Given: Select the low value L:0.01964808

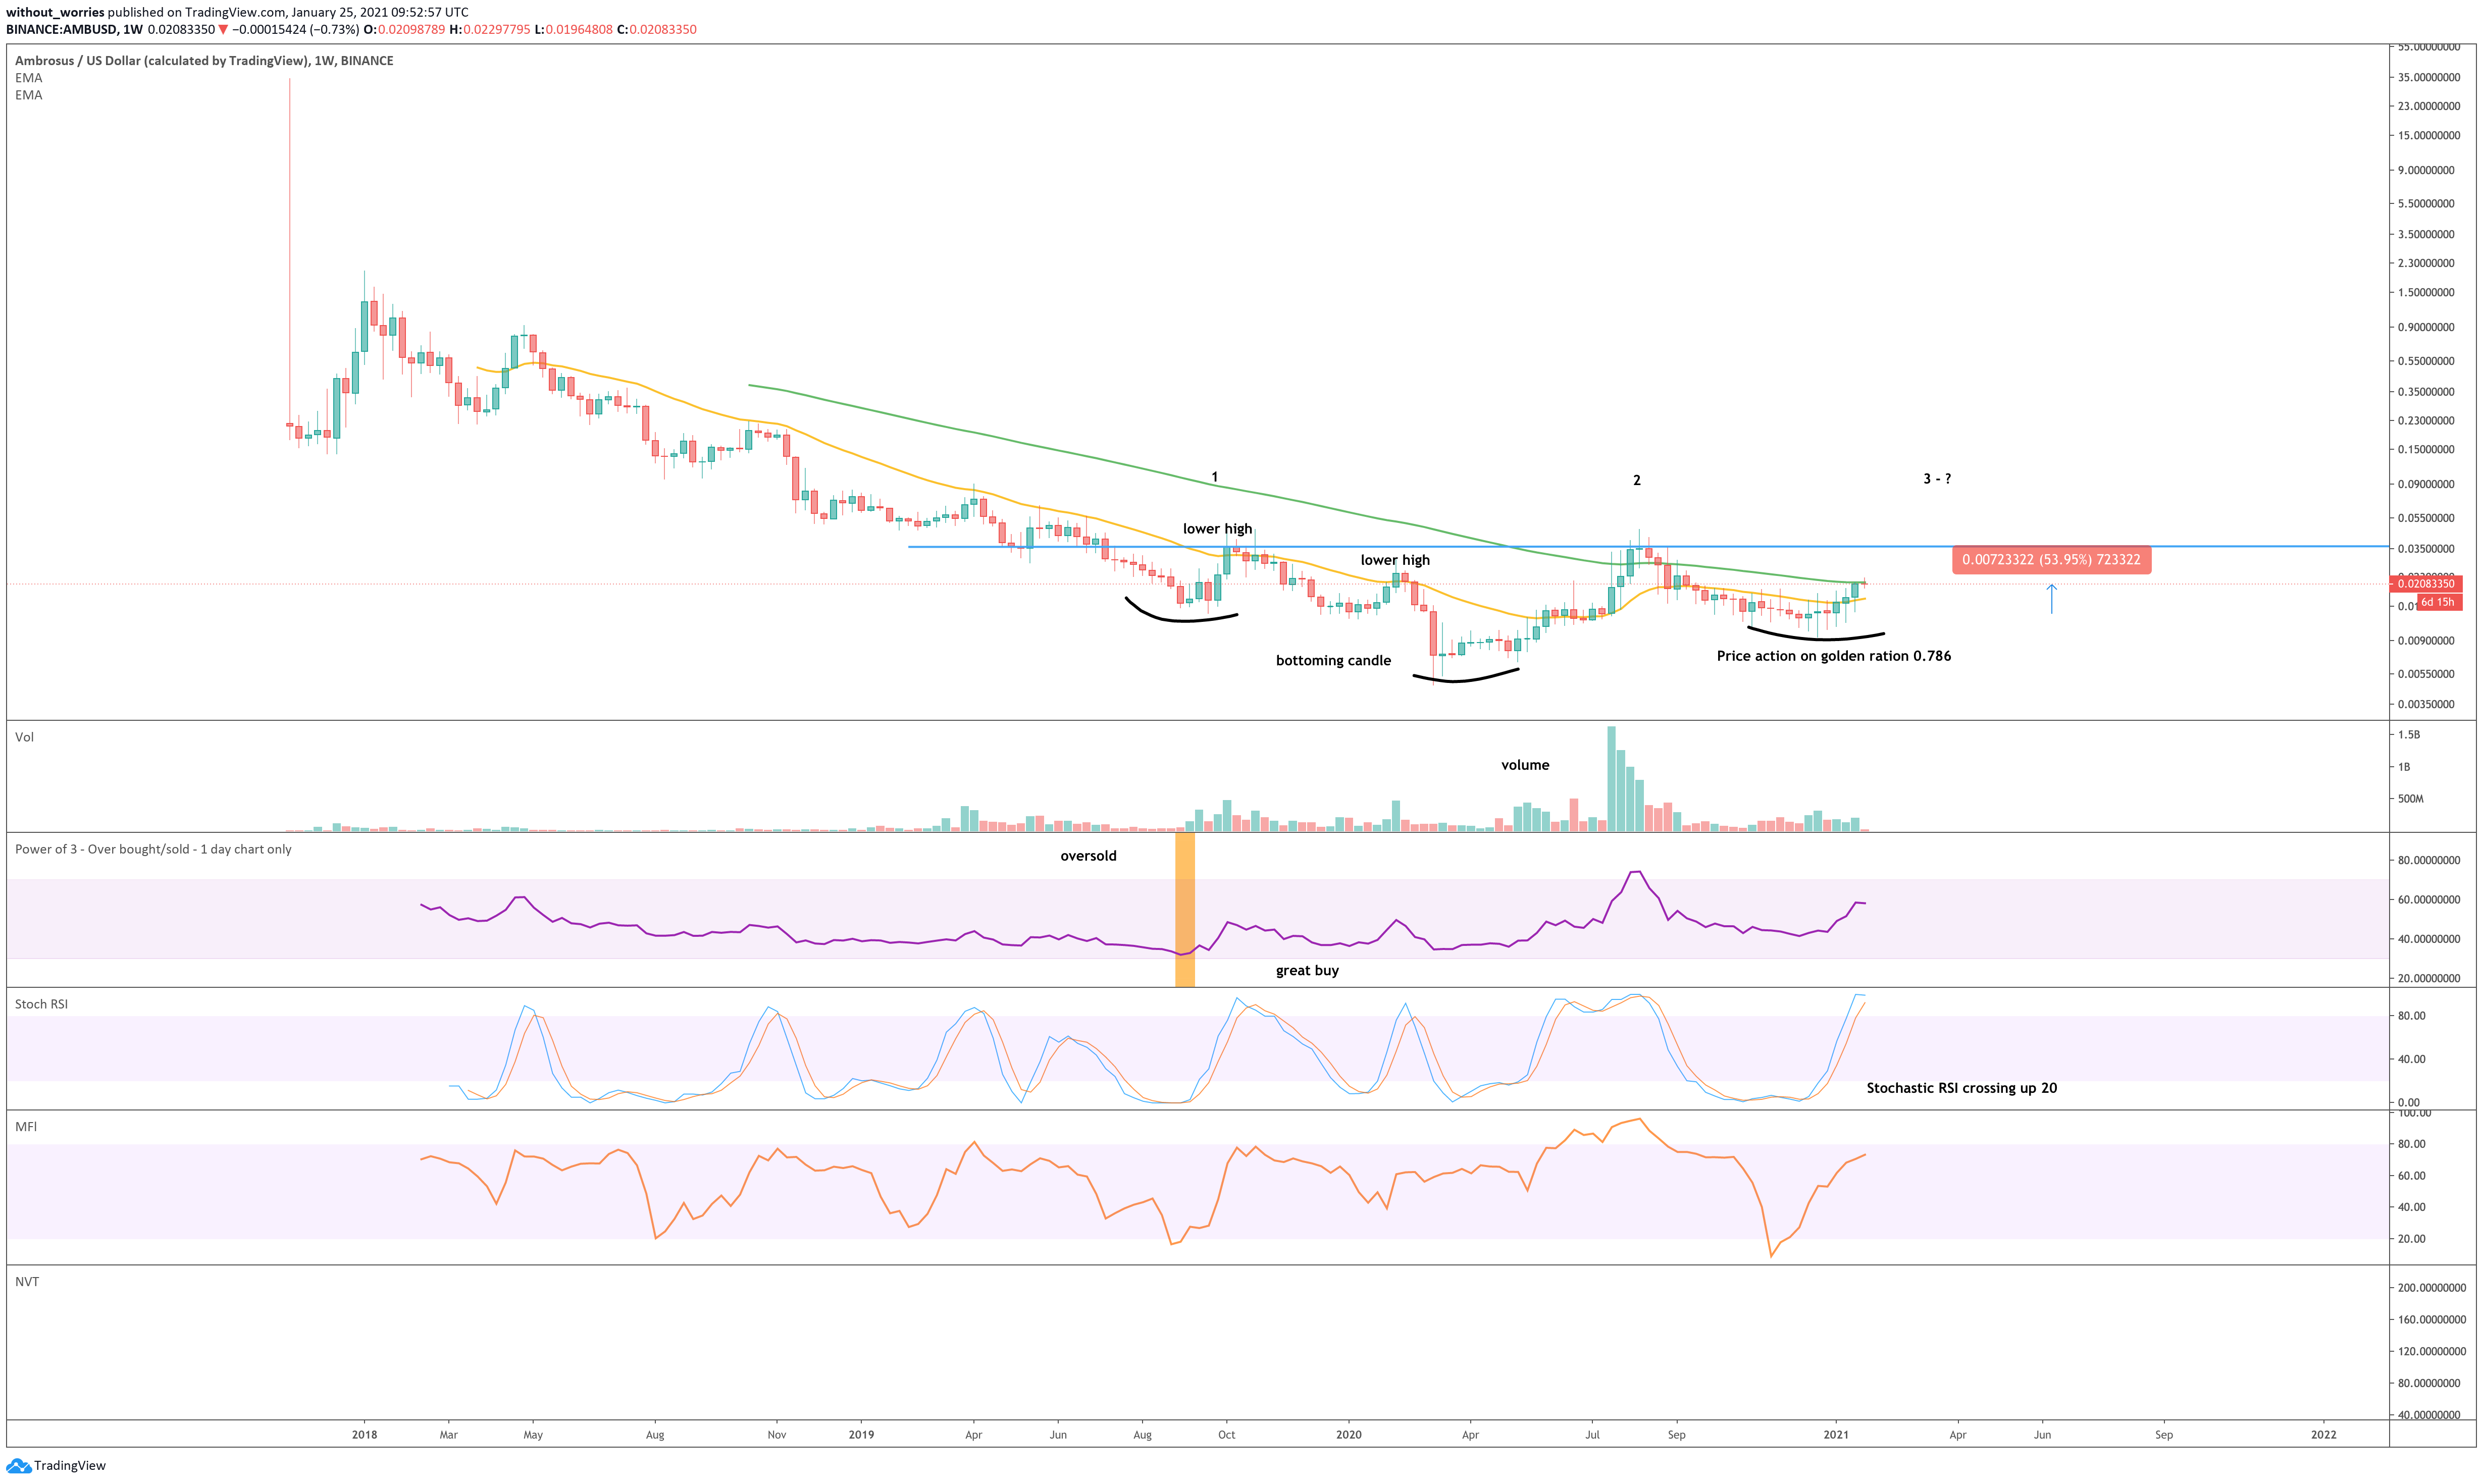Looking at the screenshot, I should 573,29.
